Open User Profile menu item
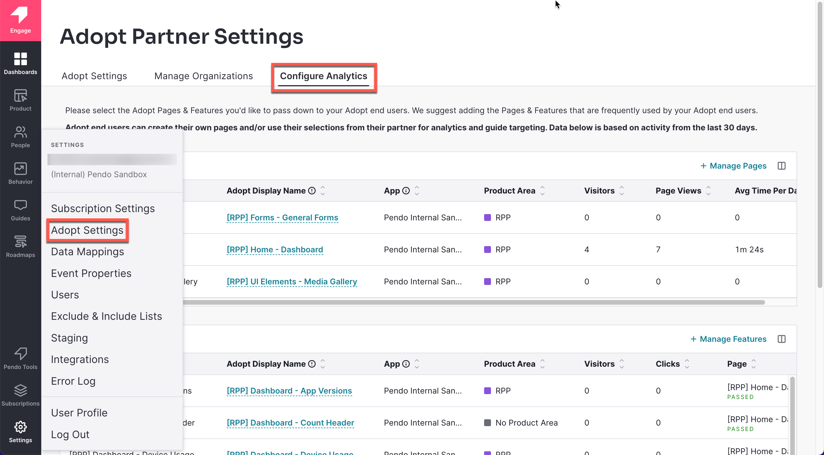The height and width of the screenshot is (455, 824). (x=79, y=412)
